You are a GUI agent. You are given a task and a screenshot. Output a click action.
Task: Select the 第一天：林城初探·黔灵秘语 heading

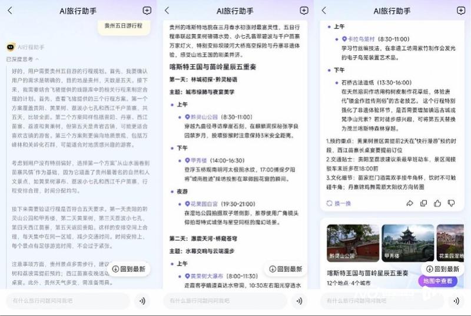coord(203,79)
